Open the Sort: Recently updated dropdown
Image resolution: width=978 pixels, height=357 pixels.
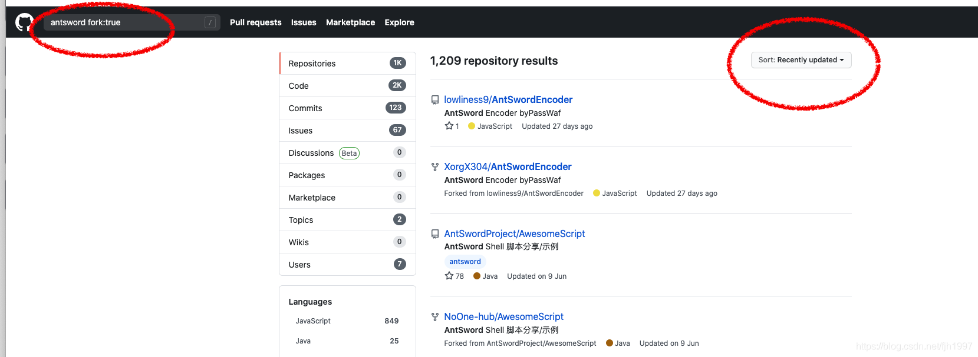[801, 60]
